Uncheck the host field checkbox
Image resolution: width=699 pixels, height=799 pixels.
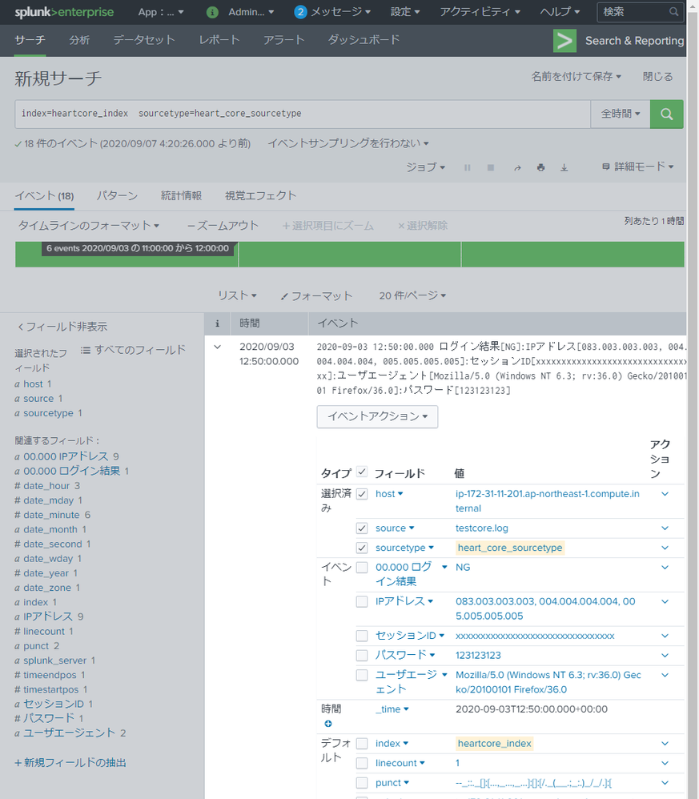point(362,494)
